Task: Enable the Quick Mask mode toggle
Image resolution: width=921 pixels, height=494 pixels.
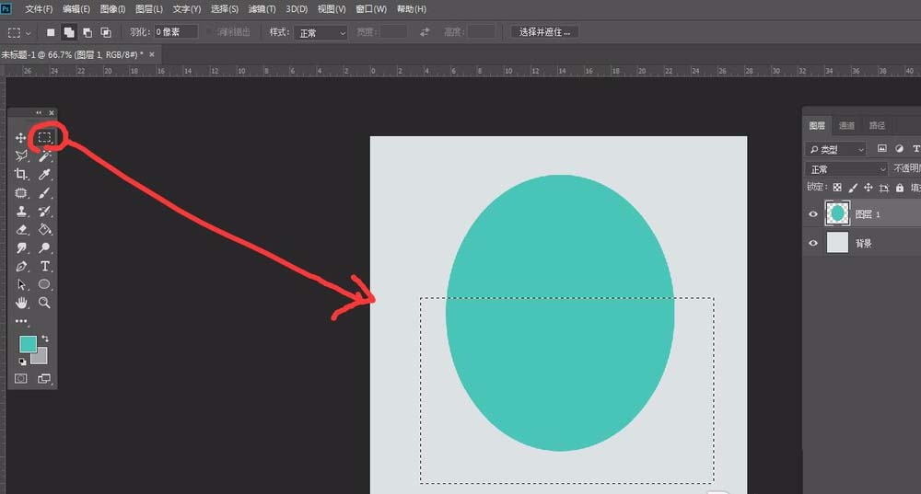Action: (20, 378)
